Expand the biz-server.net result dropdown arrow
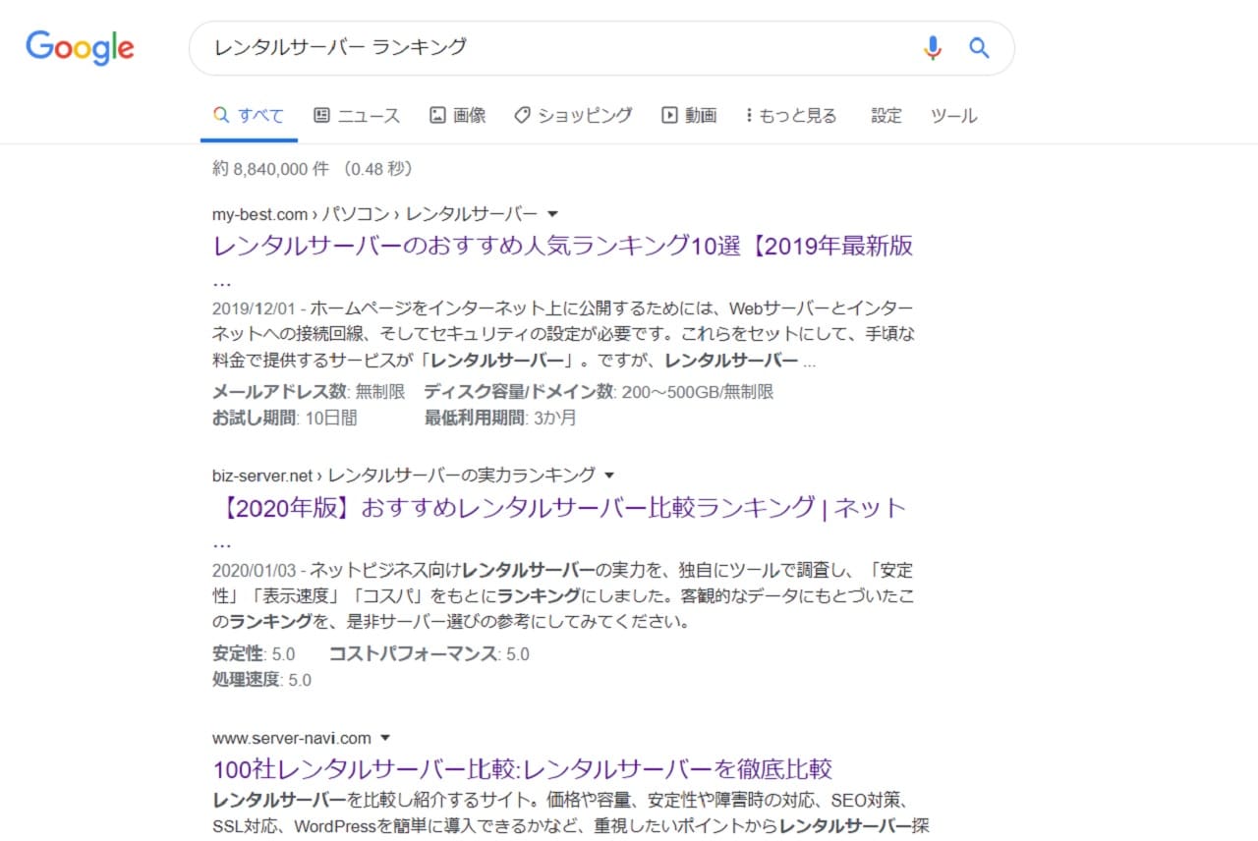Screen dimensions: 1258x841 (609, 476)
